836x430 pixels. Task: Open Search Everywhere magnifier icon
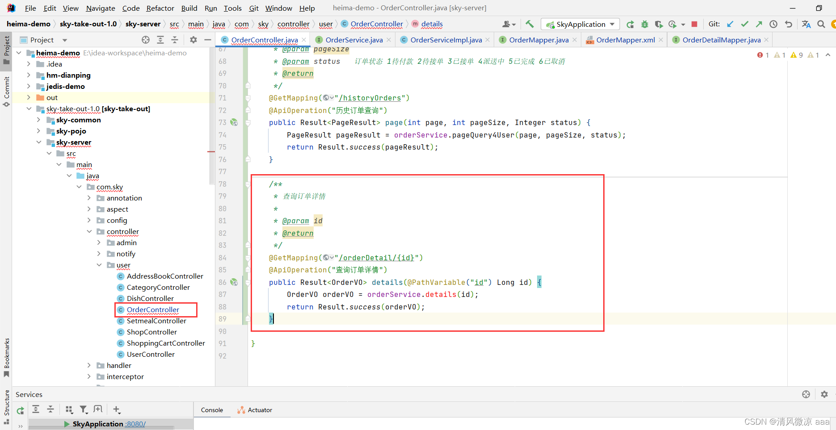coord(821,24)
